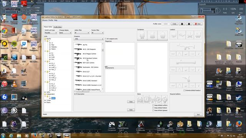Open Faction filter dropdown
246x138 pixels.
click(x=97, y=33)
